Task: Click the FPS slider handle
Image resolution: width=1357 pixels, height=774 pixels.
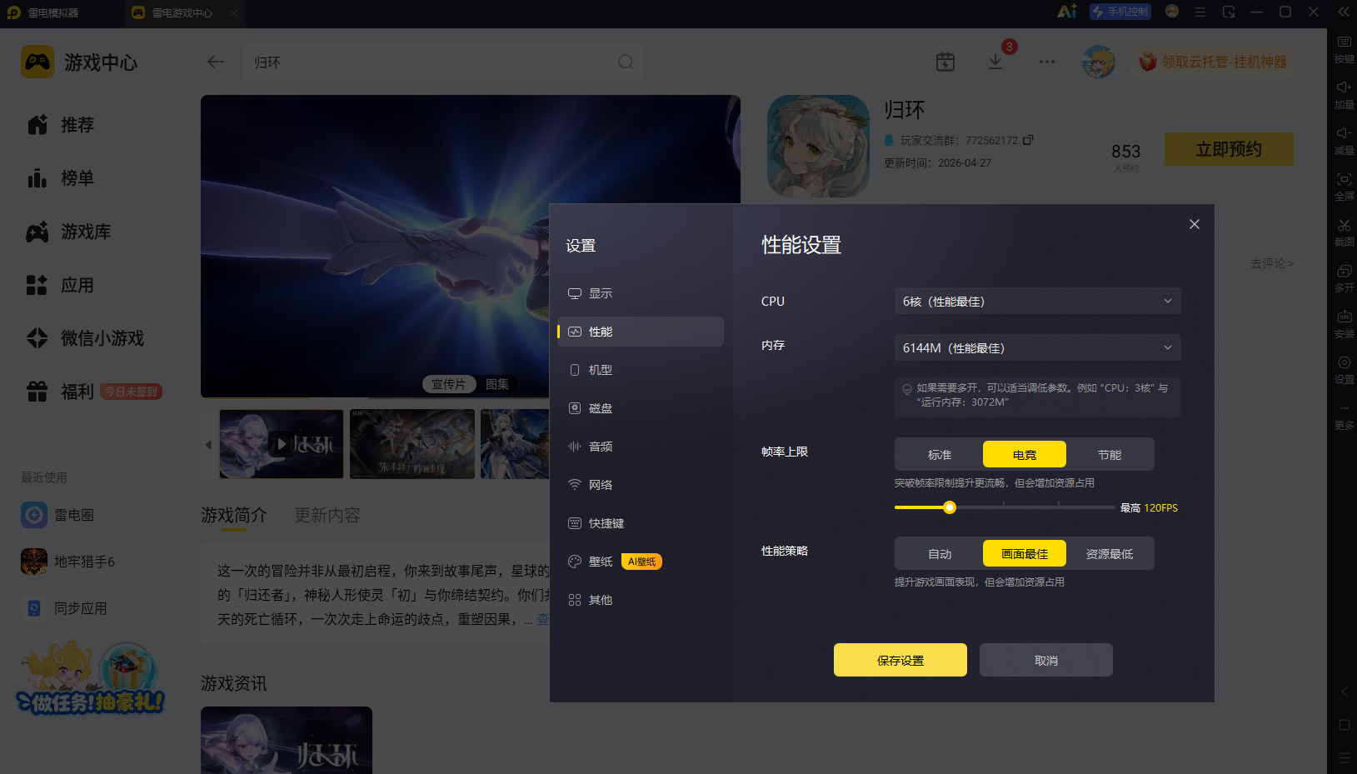Action: click(x=950, y=507)
